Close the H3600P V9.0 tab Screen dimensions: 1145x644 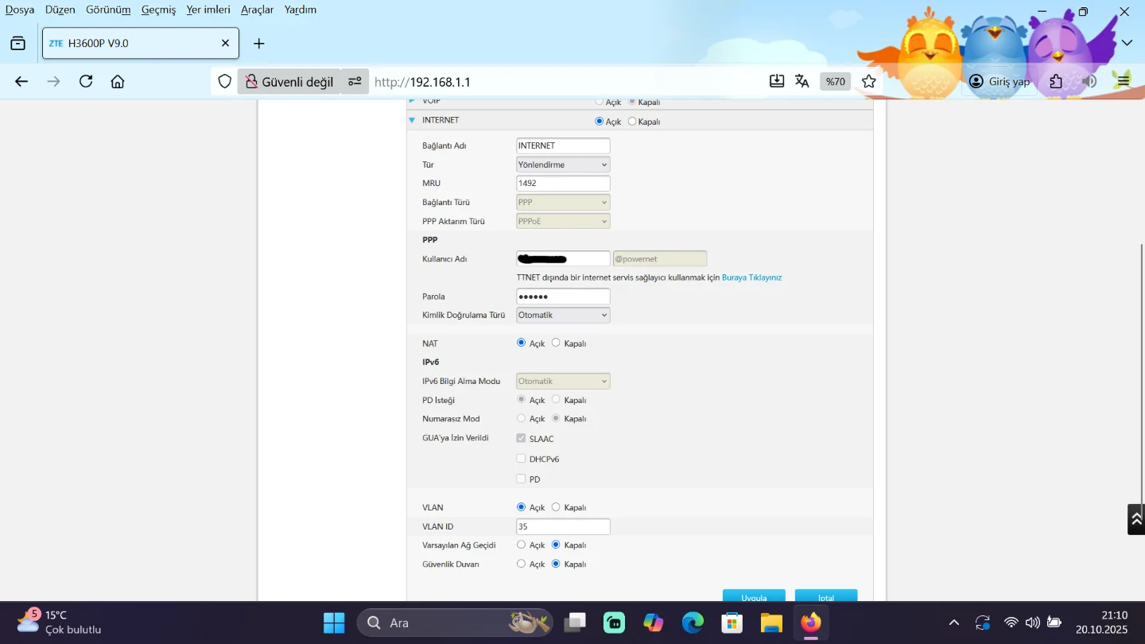(225, 43)
